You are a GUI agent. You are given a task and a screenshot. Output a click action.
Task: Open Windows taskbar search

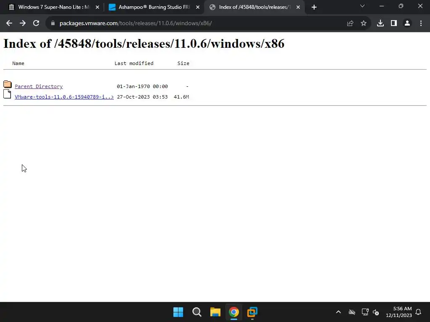[197, 312]
